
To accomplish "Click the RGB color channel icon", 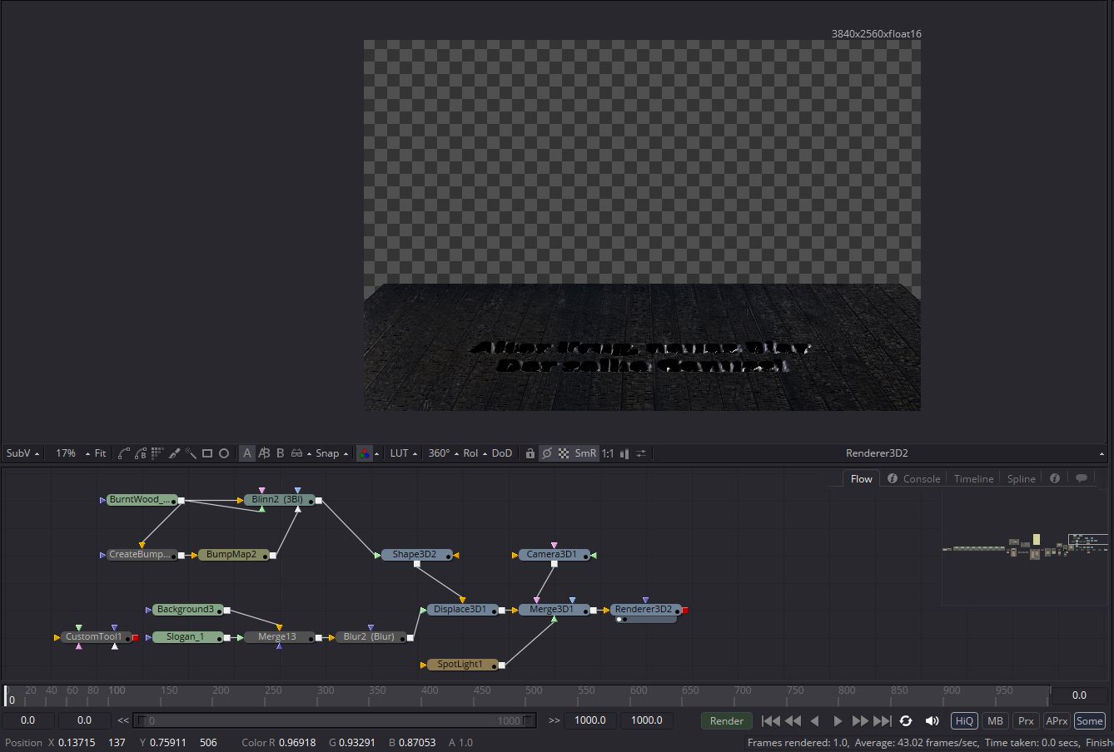I will point(364,453).
